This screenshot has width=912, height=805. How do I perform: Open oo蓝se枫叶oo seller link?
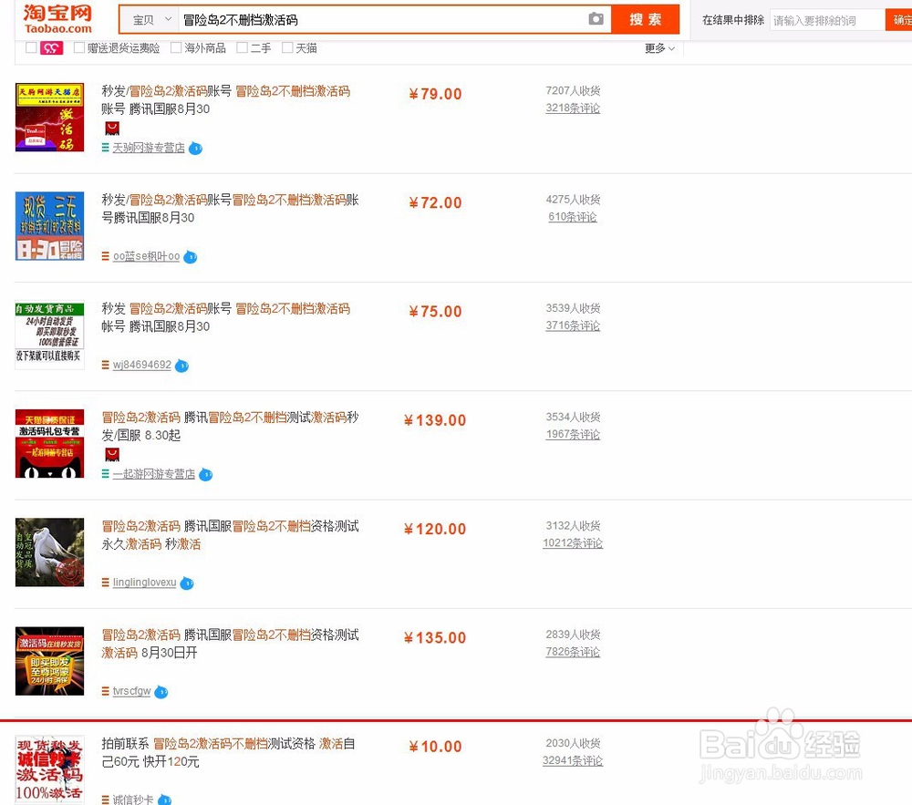coord(146,256)
